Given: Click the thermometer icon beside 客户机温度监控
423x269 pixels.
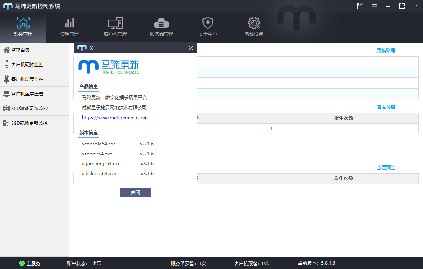Looking at the screenshot, I should 7,79.
